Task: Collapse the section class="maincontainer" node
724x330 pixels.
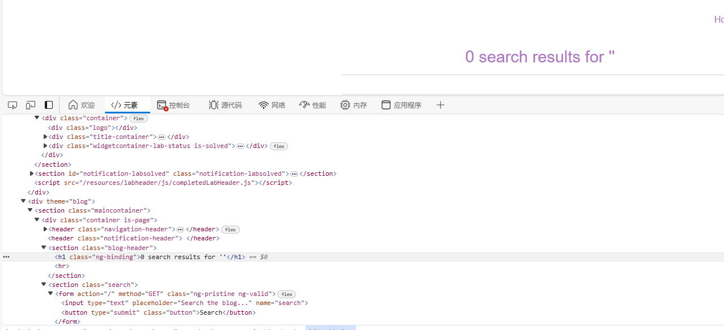Action: point(30,210)
